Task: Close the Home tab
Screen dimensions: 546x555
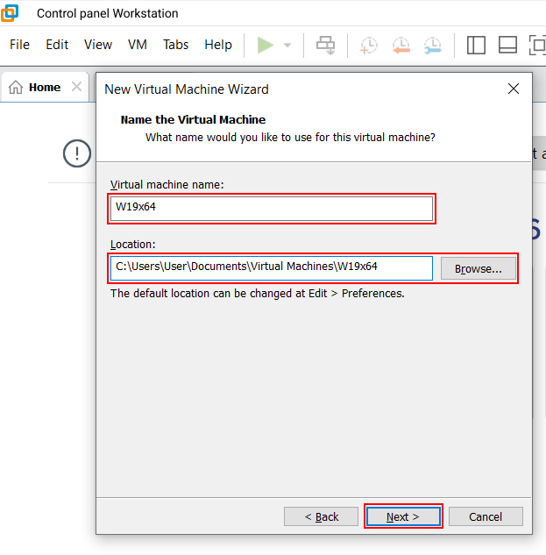Action: [76, 88]
